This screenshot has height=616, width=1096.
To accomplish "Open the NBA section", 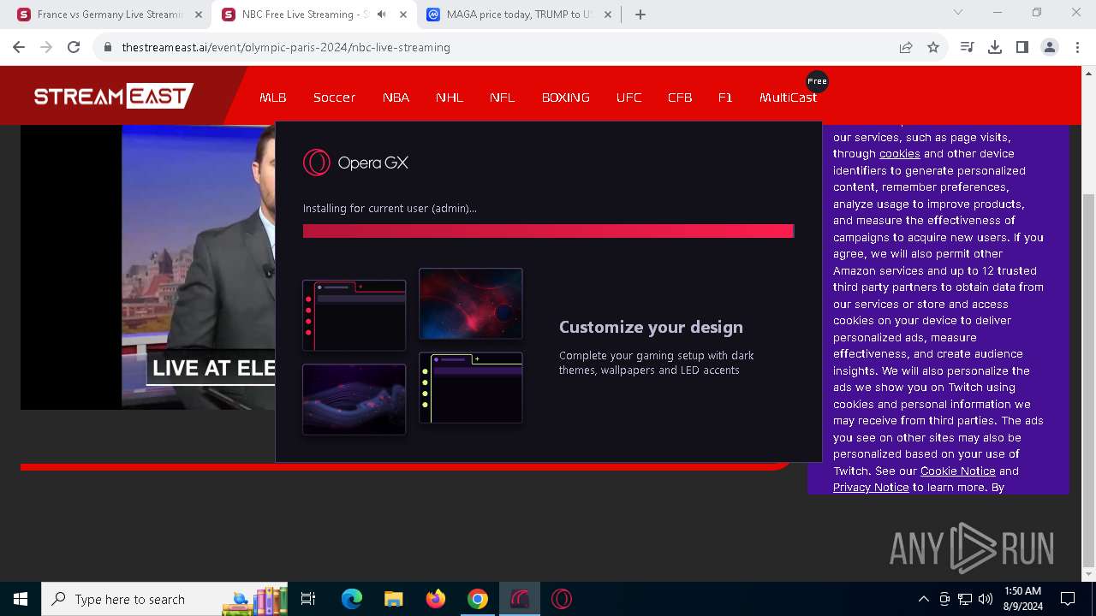I will (396, 98).
